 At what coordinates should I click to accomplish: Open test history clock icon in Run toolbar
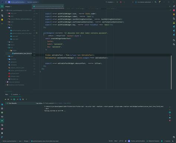click(x=23, y=99)
